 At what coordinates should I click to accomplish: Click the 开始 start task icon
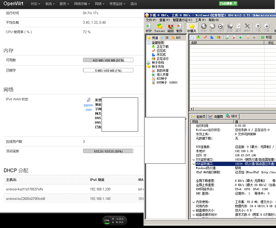(x=204, y=28)
